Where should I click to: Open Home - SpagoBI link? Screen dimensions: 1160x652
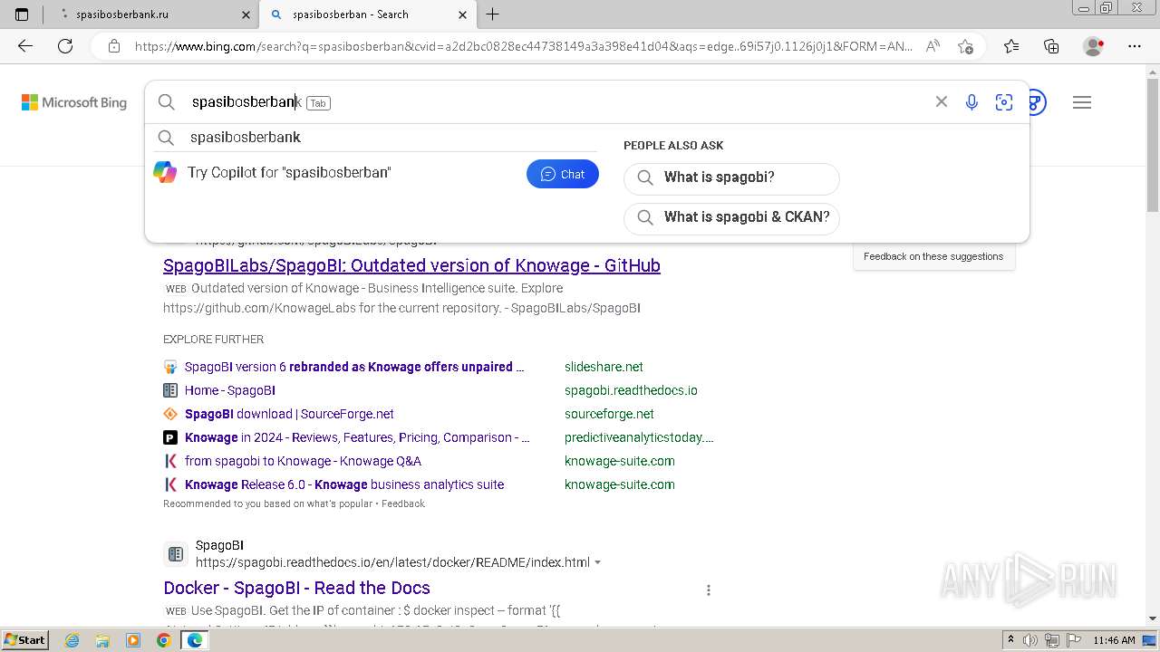pyautogui.click(x=230, y=390)
